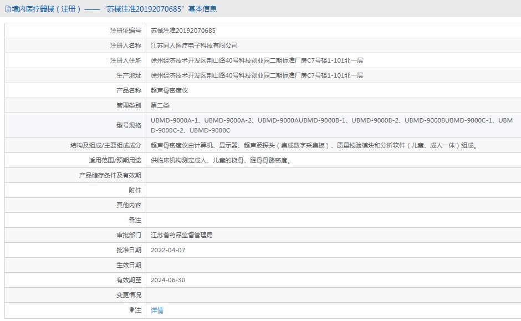Click the 有效期至 label
Viewport: 521px width, 321px height.
[x=129, y=280]
